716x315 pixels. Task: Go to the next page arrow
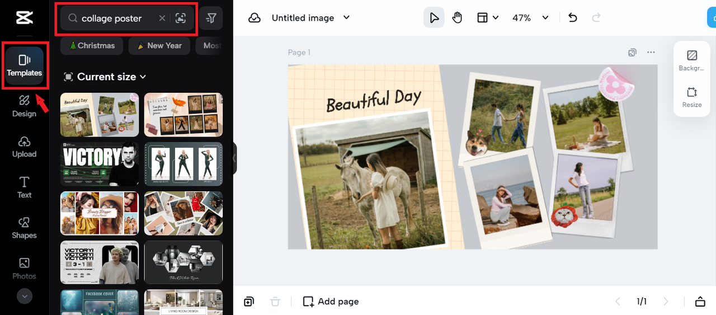coord(666,302)
